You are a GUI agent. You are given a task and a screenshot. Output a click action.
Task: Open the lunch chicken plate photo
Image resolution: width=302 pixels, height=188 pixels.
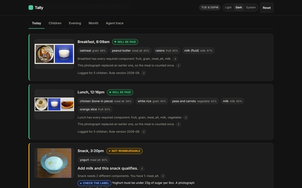click(41, 104)
